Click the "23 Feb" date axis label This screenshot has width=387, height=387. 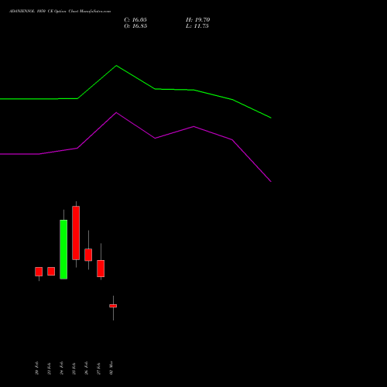pyautogui.click(x=50, y=368)
